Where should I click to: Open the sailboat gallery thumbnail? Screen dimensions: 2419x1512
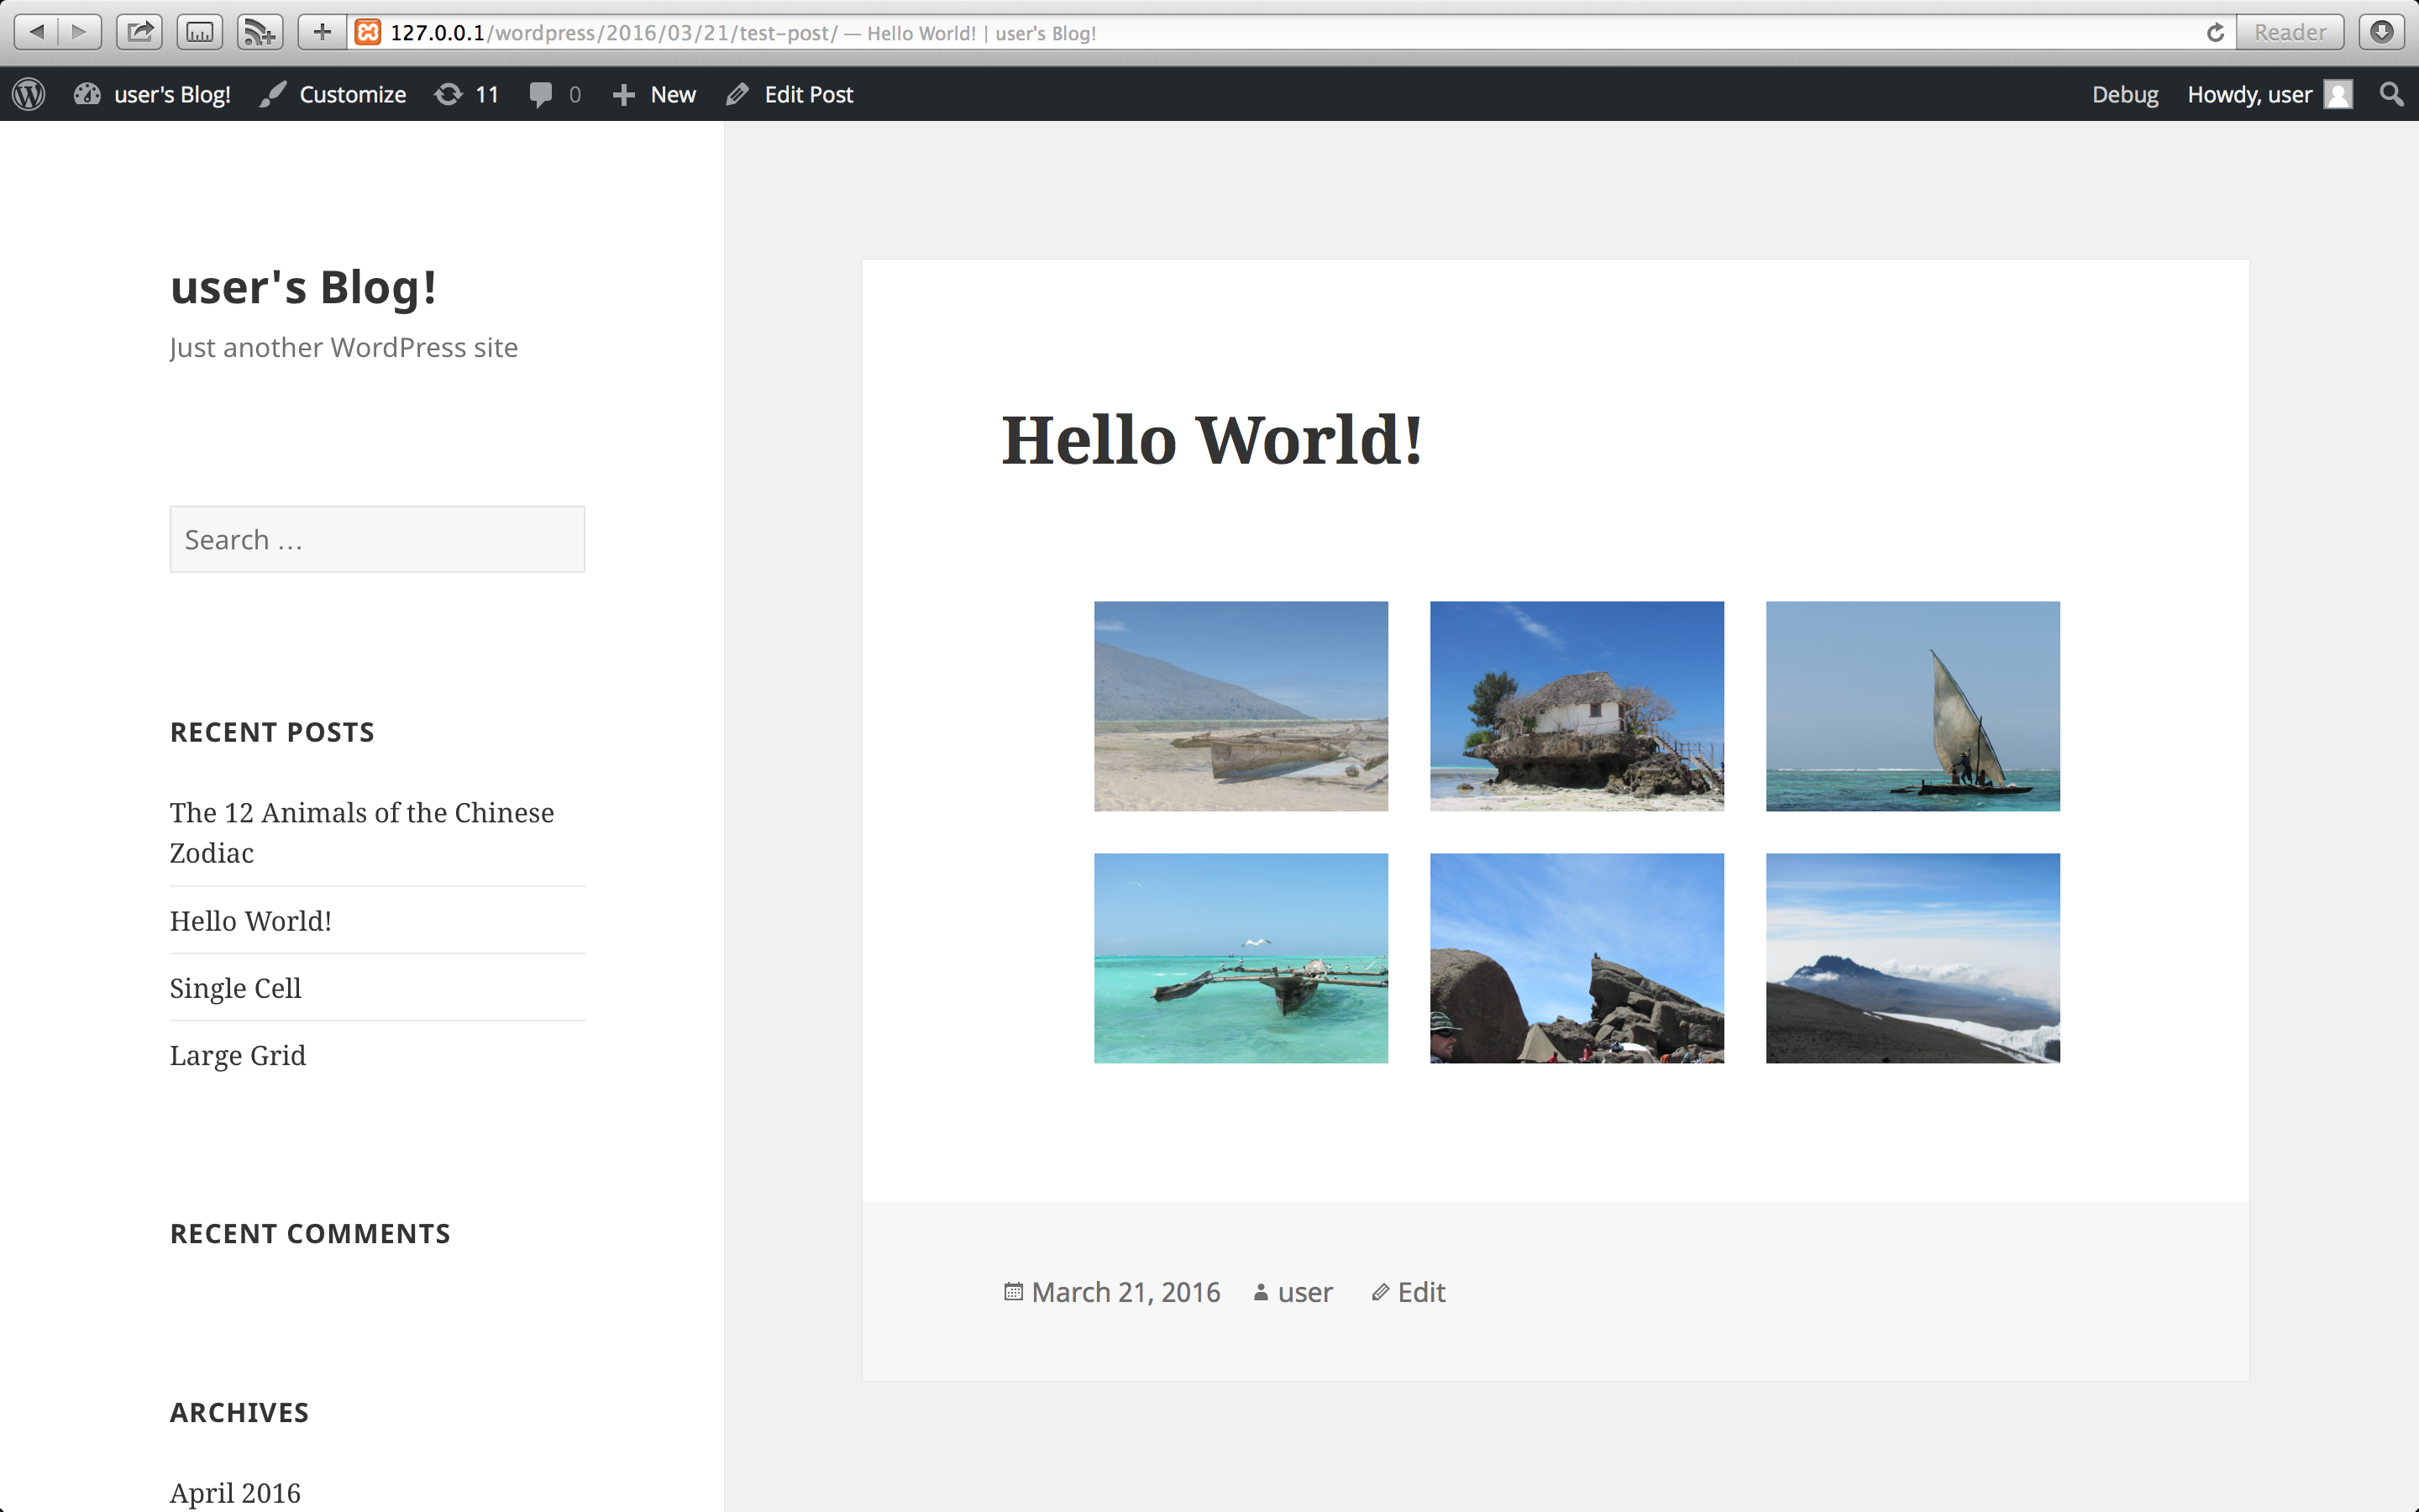(x=1913, y=706)
